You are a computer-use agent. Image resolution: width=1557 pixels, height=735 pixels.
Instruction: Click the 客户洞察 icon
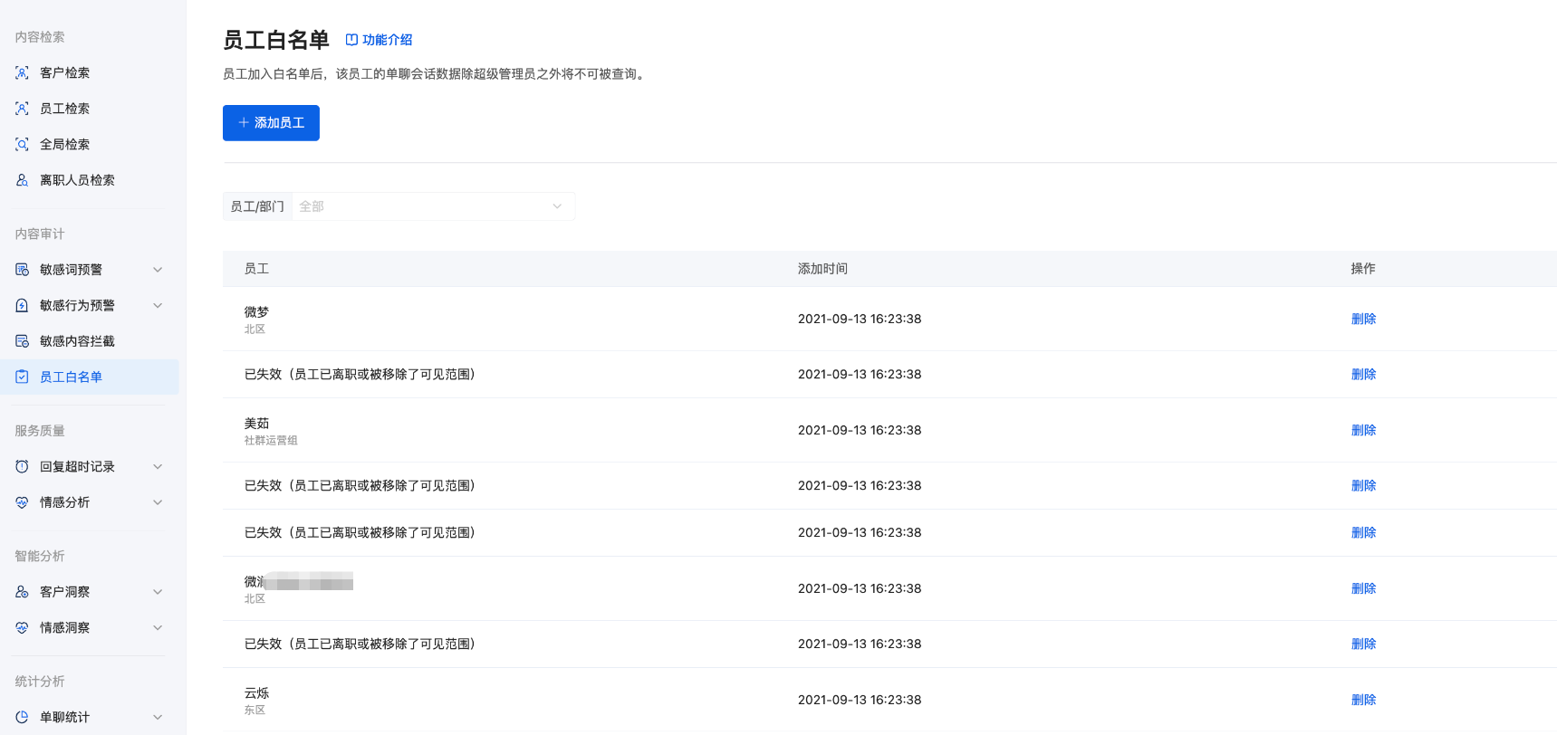22,592
